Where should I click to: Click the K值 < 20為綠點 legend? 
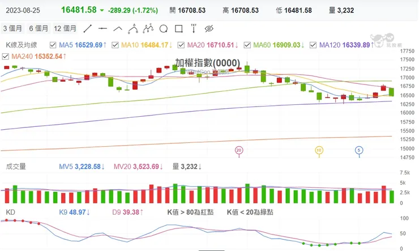pos(250,212)
